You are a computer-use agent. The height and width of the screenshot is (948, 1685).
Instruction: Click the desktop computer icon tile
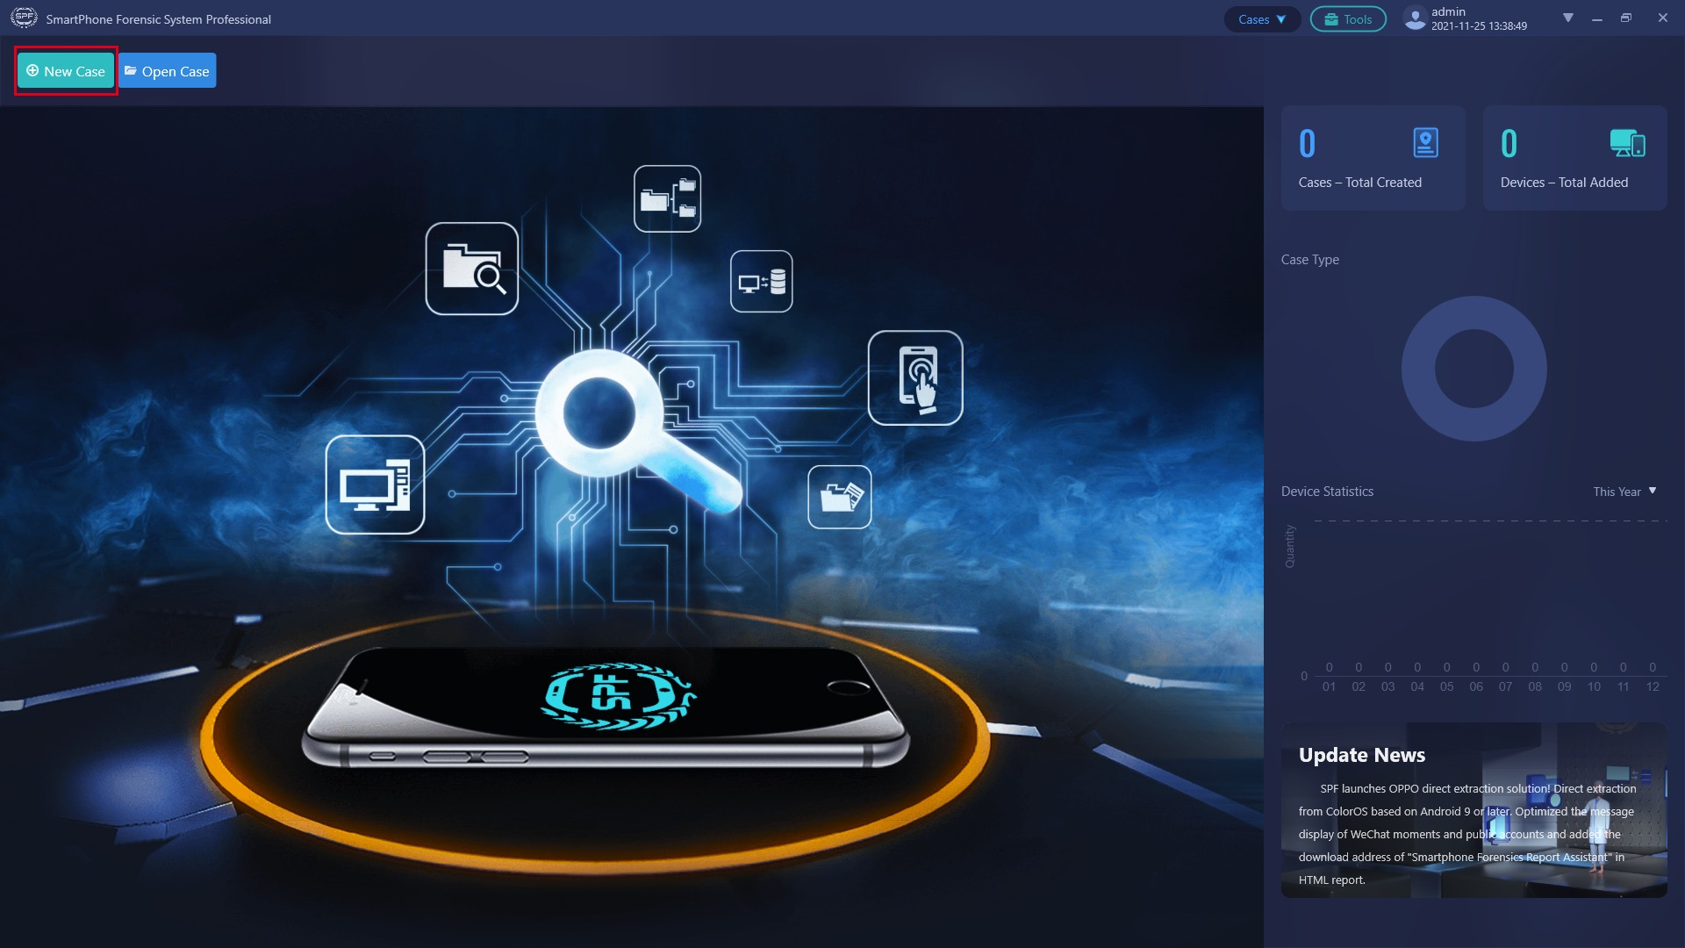(x=375, y=485)
